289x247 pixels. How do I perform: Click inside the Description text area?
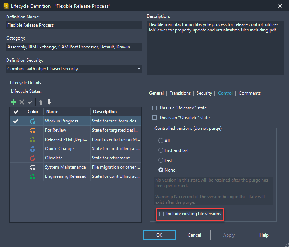click(215, 48)
